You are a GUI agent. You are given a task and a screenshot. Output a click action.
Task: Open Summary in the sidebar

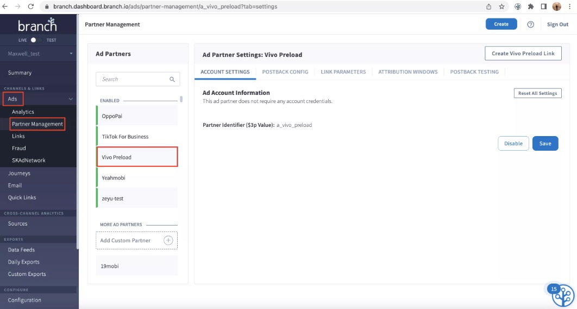(x=20, y=73)
